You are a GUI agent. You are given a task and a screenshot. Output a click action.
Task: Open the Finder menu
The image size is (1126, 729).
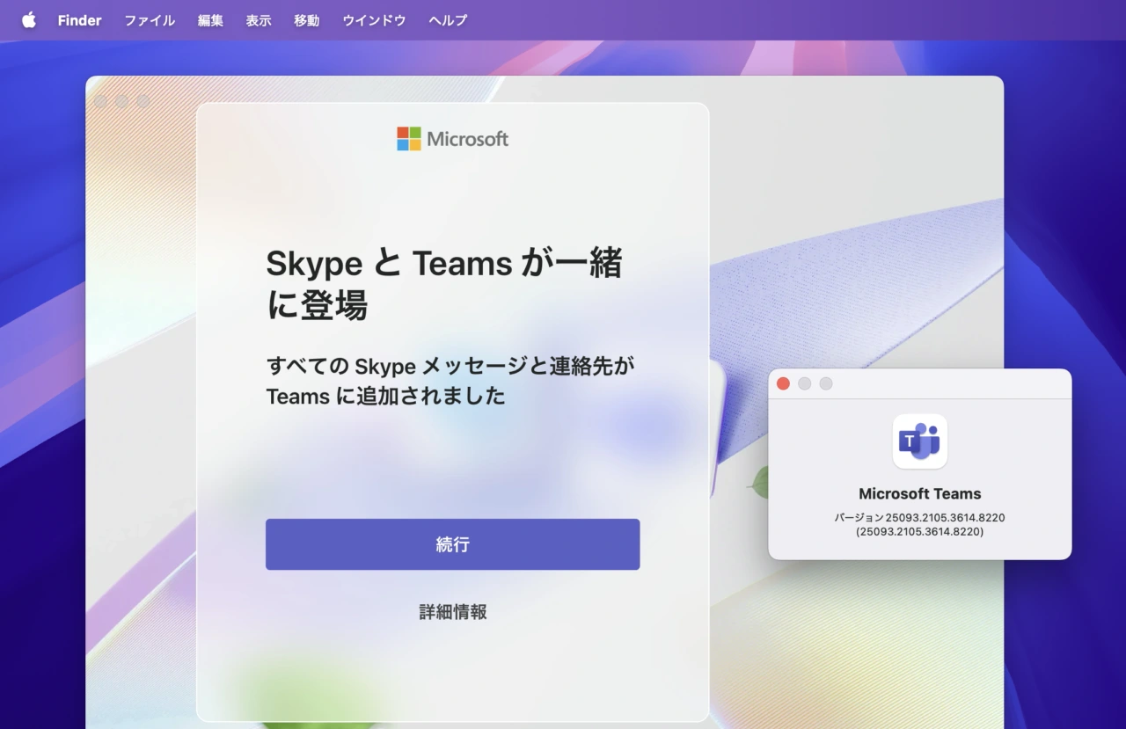[x=79, y=20]
